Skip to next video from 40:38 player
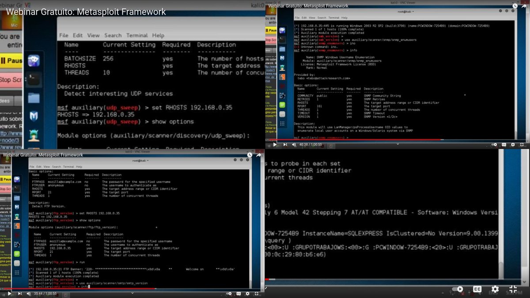This screenshot has width=530, height=298. point(285,144)
